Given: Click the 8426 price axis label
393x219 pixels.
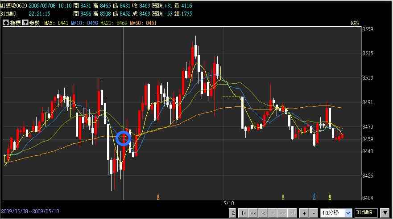Looking at the screenshot, I should coord(368,176).
